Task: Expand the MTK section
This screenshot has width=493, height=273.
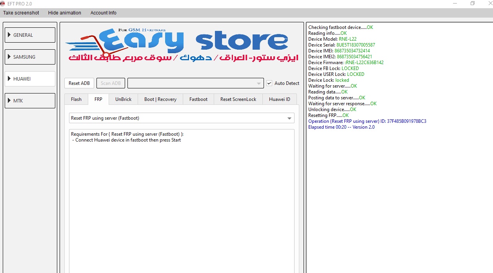Action: [x=30, y=101]
